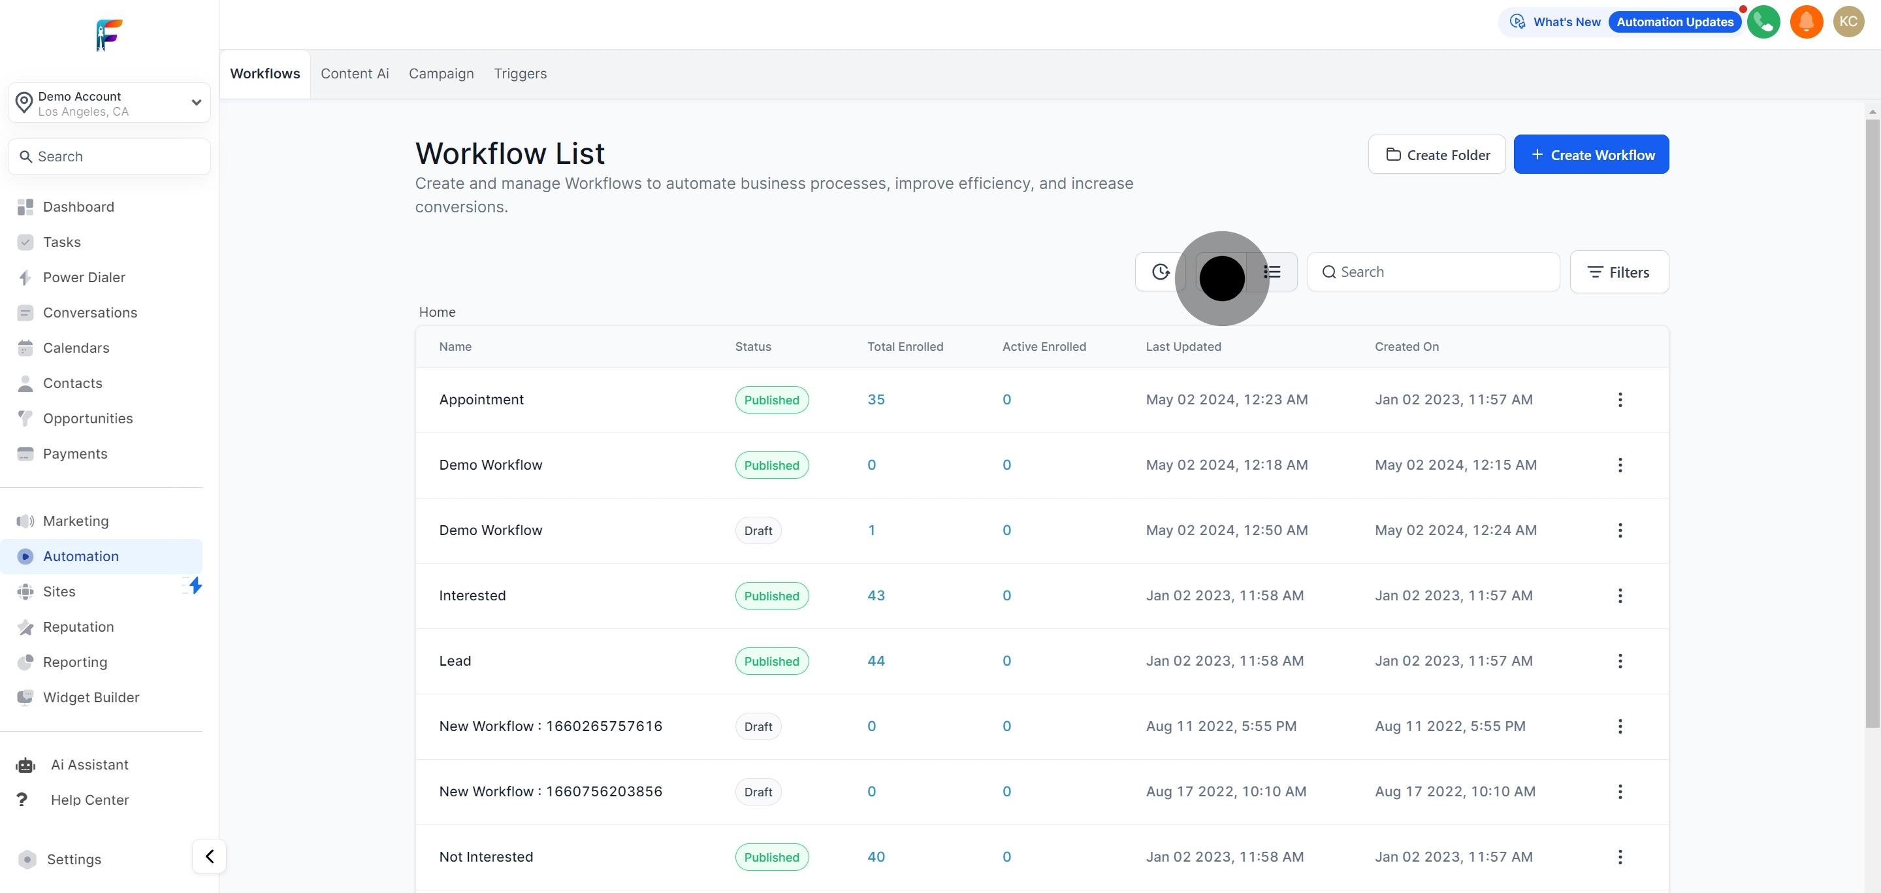The width and height of the screenshot is (1881, 893).
Task: Click the recently-updated clock icon button
Action: coord(1161,272)
